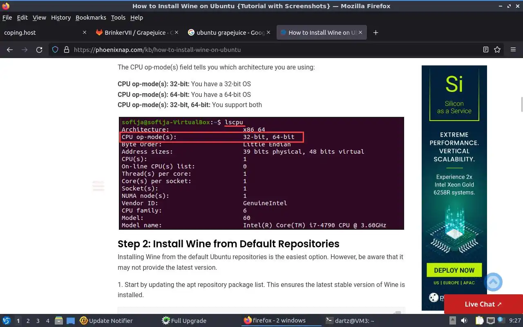Switch to virtual desktop 2
523x327 pixels.
pos(28,320)
